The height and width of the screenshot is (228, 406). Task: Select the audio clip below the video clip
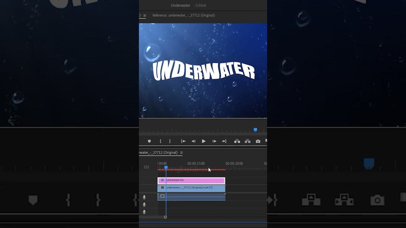tap(191, 197)
